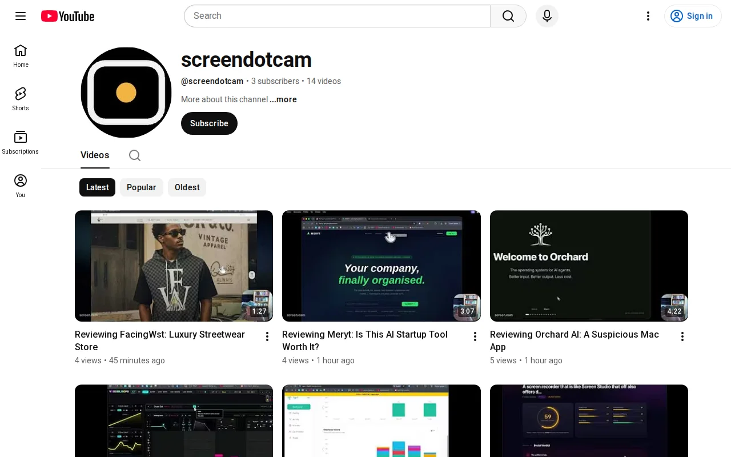Open the dark music-editor video thumbnail
The image size is (731, 457).
point(174,421)
